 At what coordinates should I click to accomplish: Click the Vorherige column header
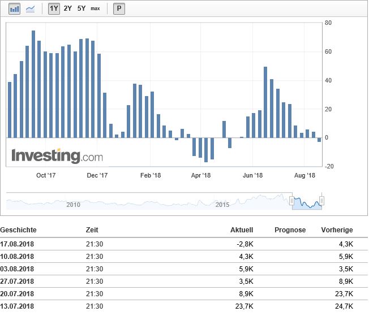pos(337,230)
